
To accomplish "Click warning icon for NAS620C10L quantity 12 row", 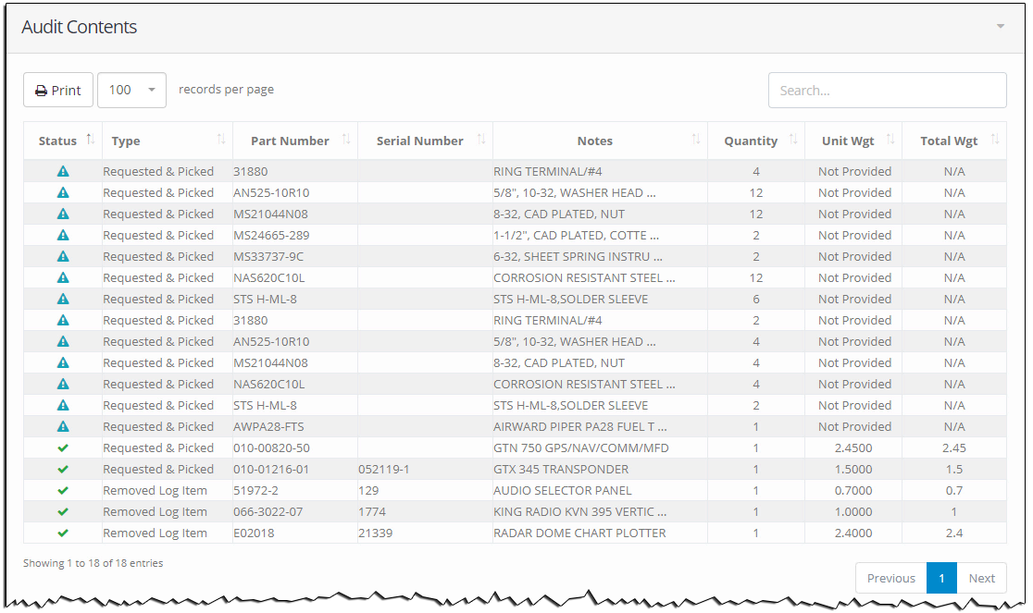I will point(63,277).
